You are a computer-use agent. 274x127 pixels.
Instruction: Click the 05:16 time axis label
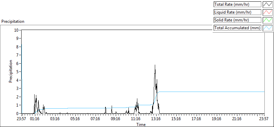click(x=75, y=119)
